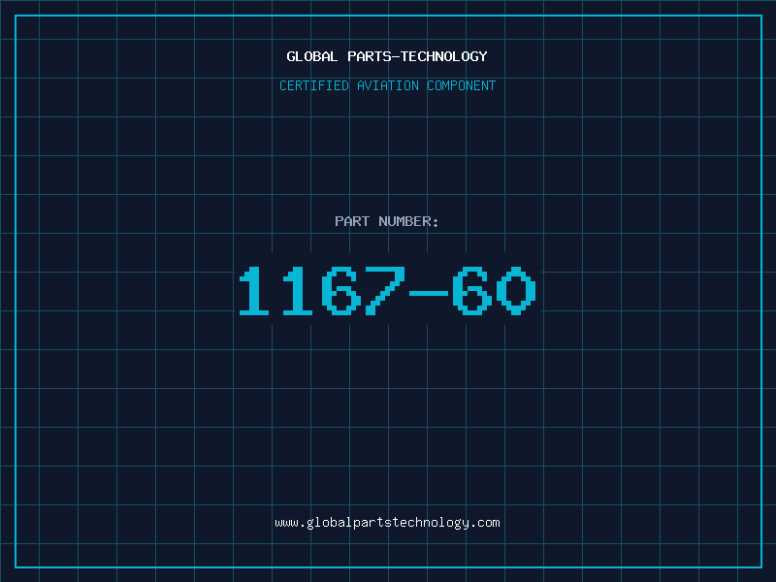776x582 pixels.
Task: Select the CERTIFIED AVIATION COMPONENT subtitle
Action: click(387, 85)
